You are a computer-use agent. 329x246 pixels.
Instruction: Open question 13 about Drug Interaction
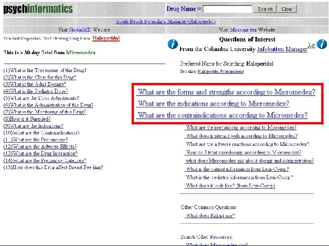[x=40, y=154]
